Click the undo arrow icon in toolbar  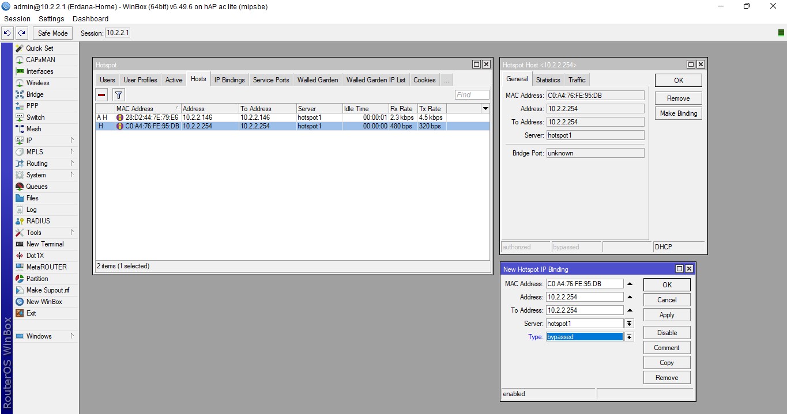[x=7, y=33]
